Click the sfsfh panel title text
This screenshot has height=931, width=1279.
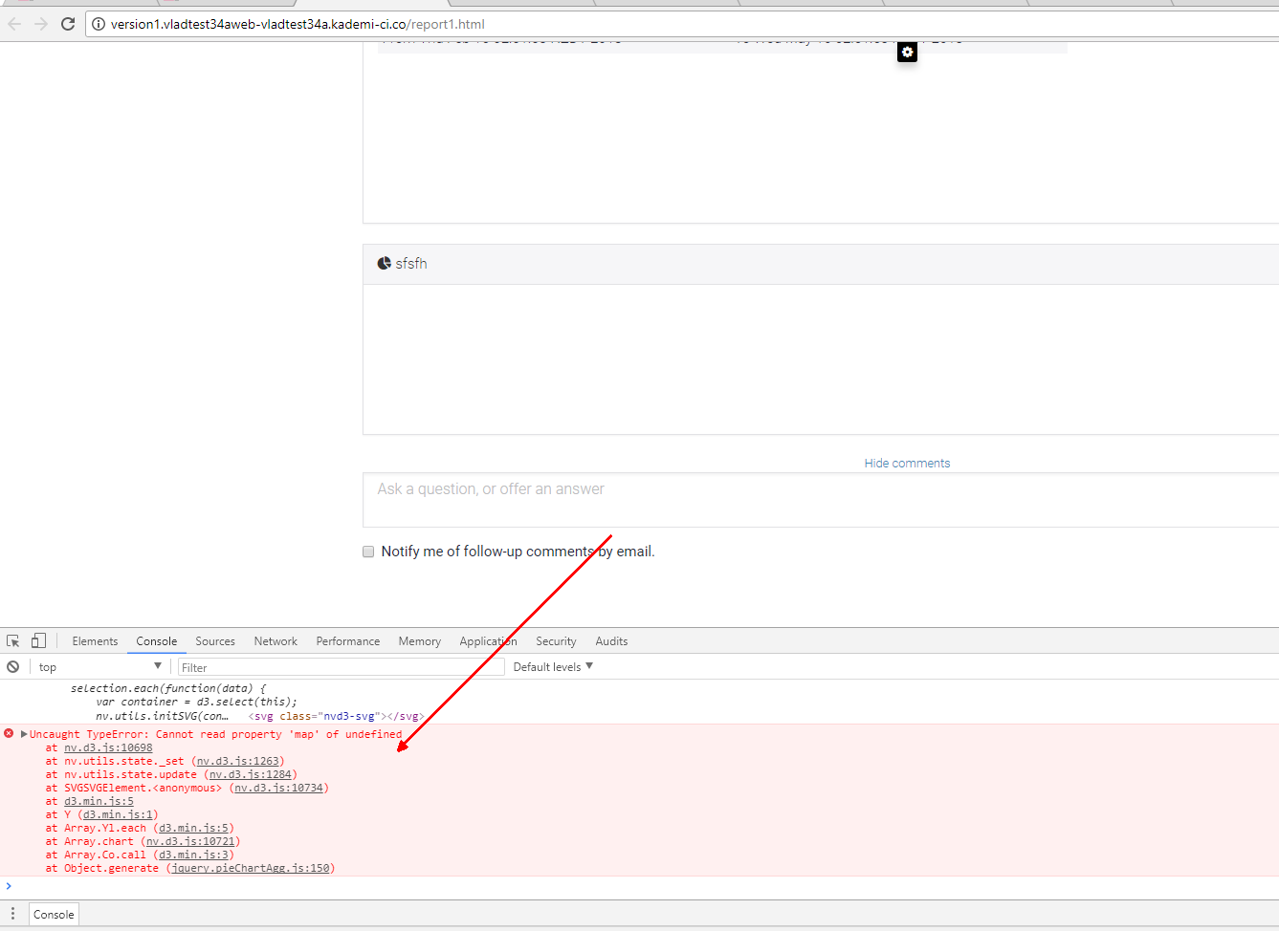pyautogui.click(x=411, y=264)
